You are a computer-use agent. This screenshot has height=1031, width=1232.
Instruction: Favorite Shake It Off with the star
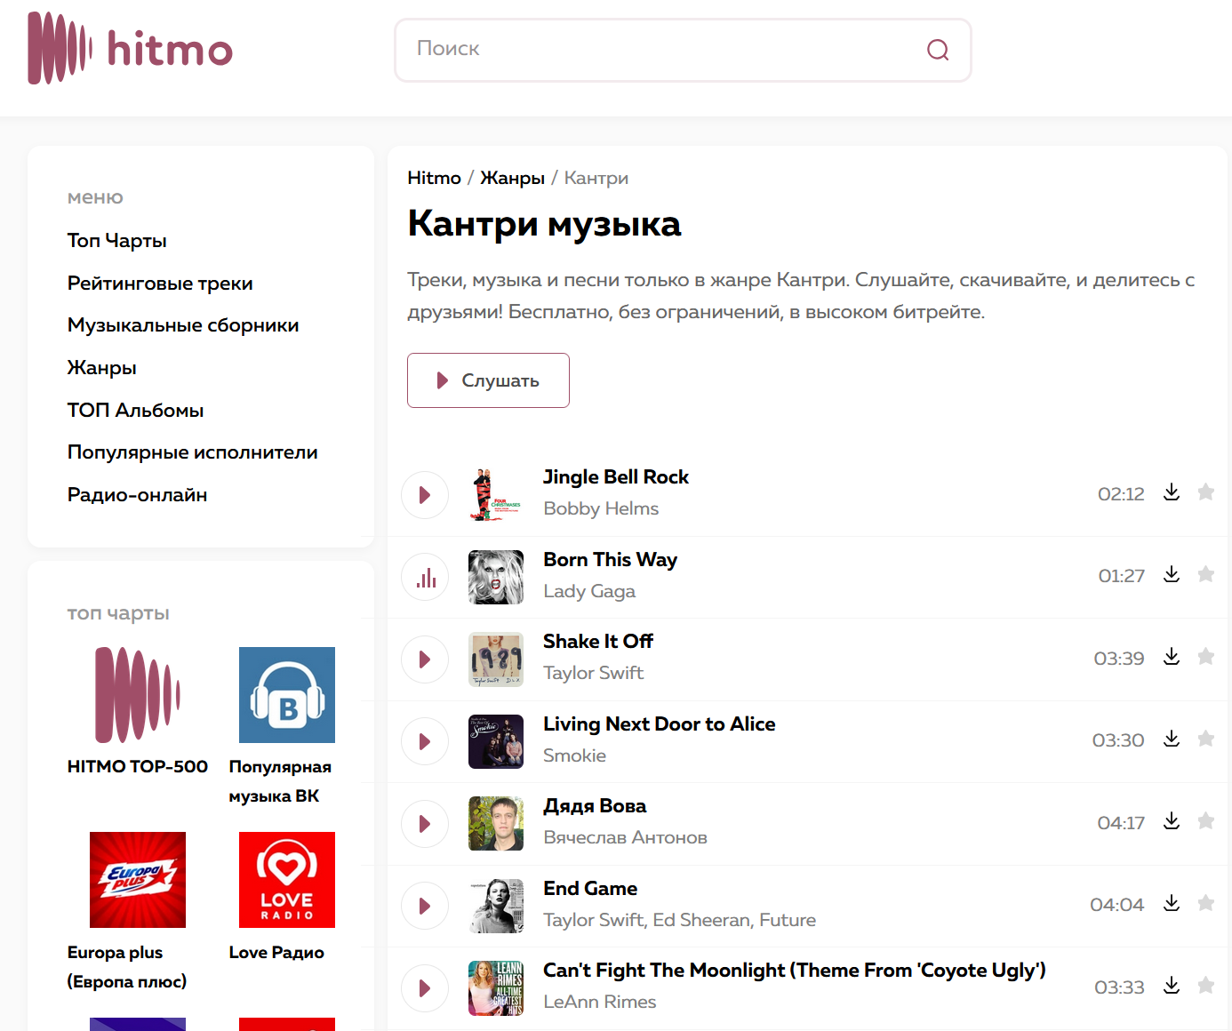[x=1205, y=656]
